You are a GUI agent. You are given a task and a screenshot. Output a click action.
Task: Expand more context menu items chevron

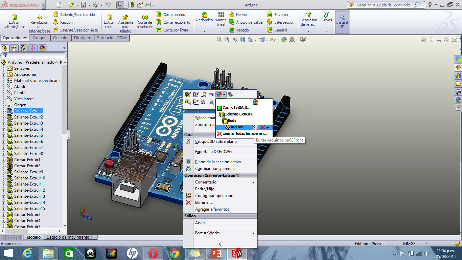click(220, 244)
